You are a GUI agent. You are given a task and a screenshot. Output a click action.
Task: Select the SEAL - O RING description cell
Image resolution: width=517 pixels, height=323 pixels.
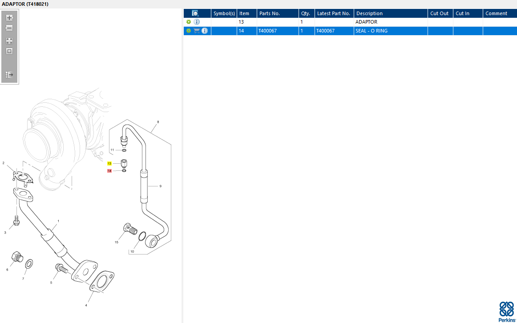pos(391,31)
